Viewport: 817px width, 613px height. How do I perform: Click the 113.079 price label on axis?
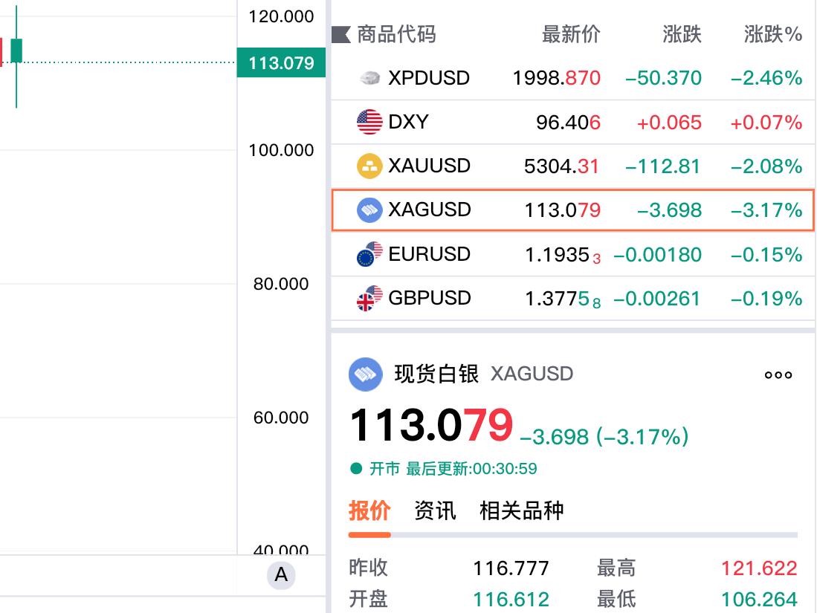[x=281, y=64]
